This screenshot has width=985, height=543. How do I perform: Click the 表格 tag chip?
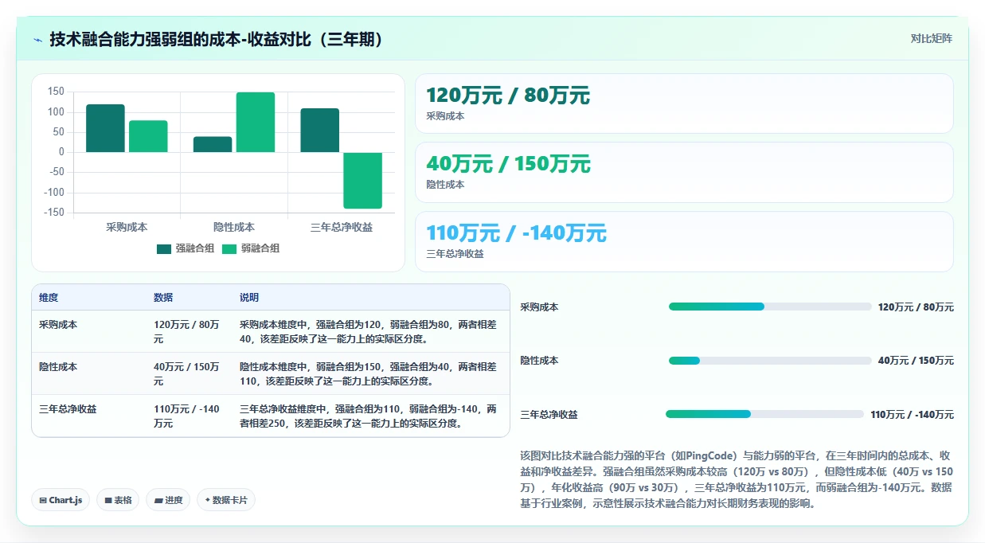(x=118, y=500)
